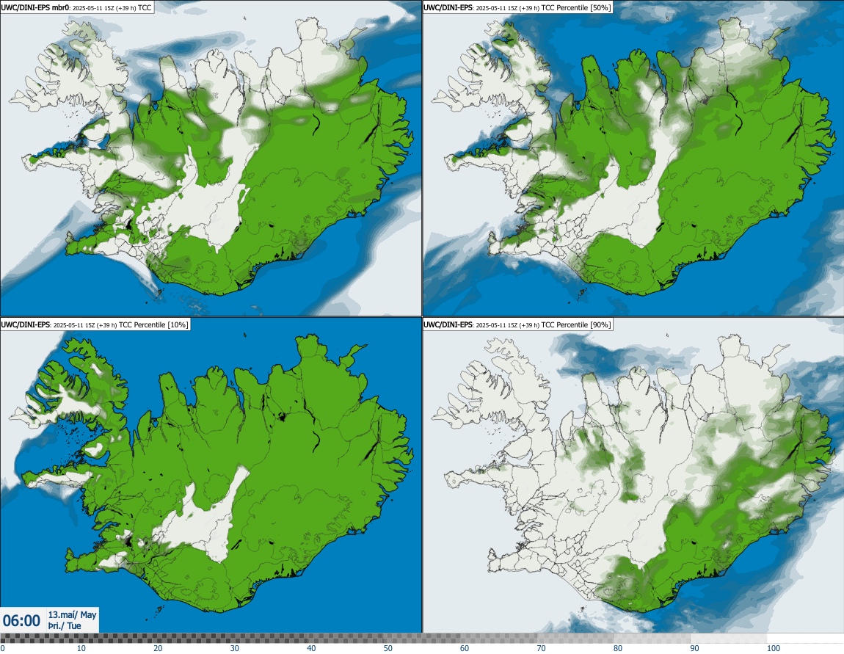The image size is (844, 654).
Task: Click the 'UWC/DINI-EPS mbr0' TCC title label
Action: (x=77, y=7)
